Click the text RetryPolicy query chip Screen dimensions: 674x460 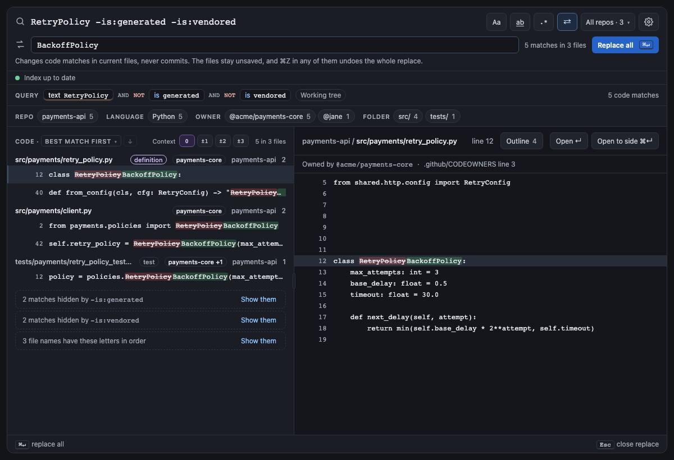click(78, 95)
